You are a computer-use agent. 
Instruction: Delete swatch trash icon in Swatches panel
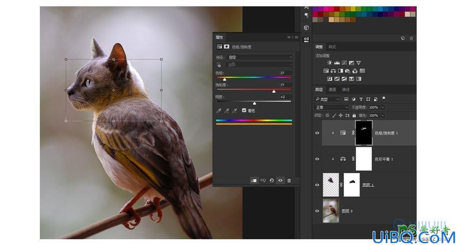pyautogui.click(x=411, y=38)
